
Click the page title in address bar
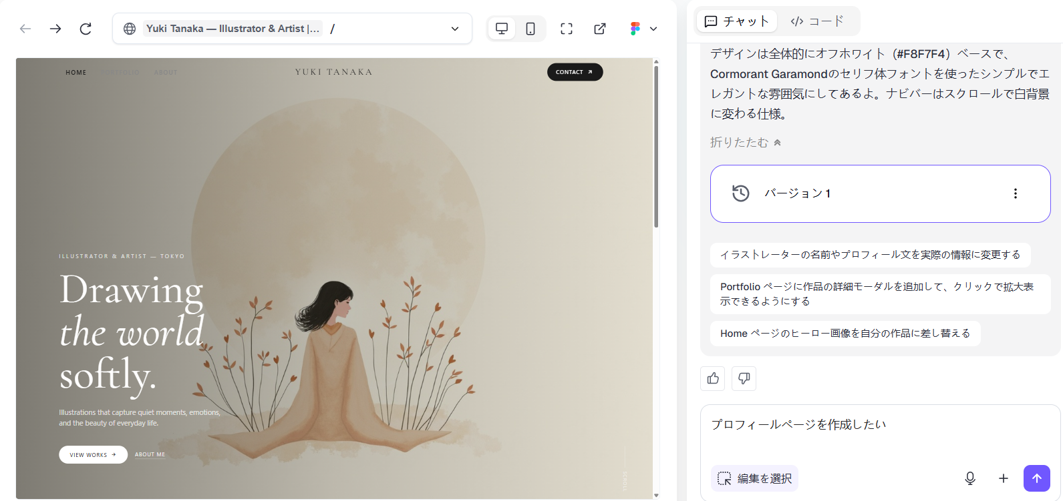[x=233, y=29]
